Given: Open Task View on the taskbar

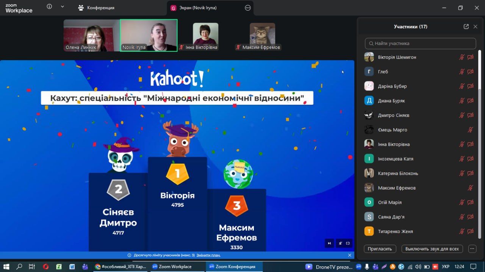Looking at the screenshot, I should click(32, 267).
